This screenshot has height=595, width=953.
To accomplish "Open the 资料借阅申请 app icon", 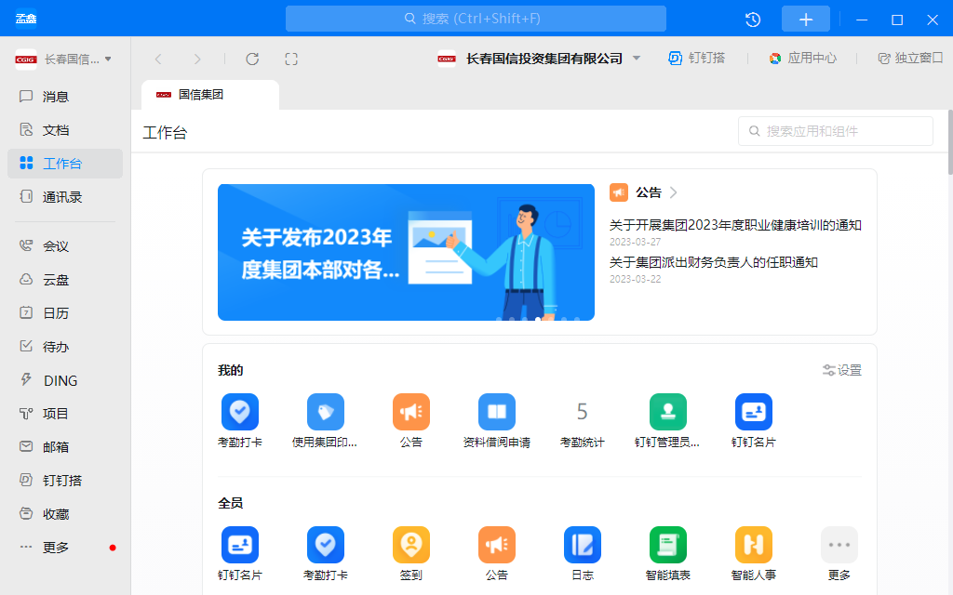I will [496, 412].
